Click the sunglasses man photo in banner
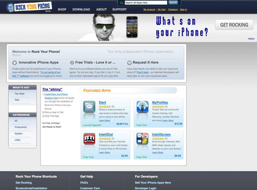257x190 pixels. click(x=103, y=27)
